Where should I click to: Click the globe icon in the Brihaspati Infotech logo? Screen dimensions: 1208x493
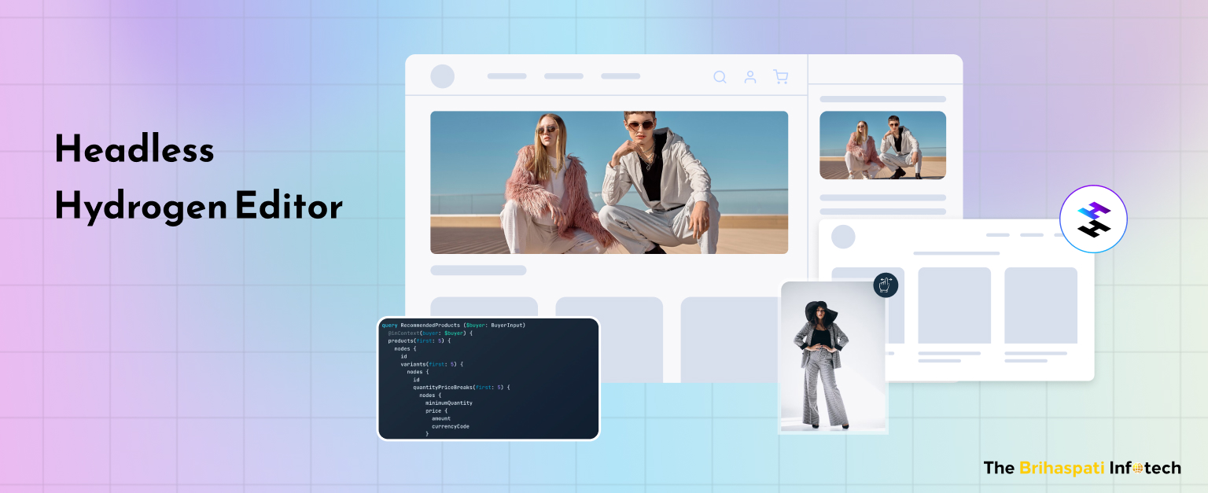coord(1136,469)
